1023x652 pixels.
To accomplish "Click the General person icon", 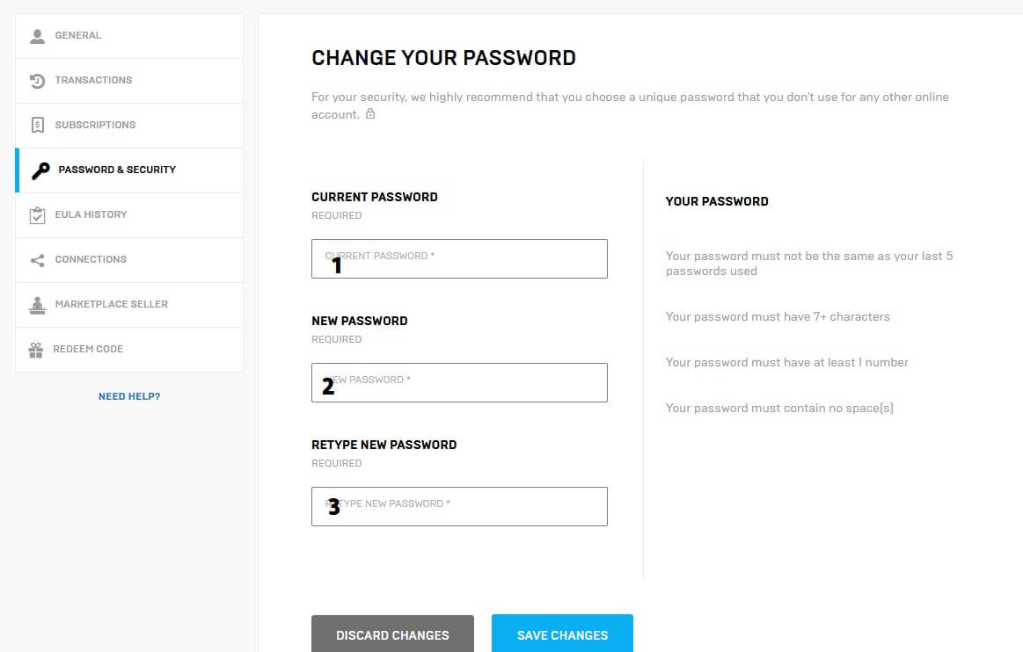I will 37,36.
